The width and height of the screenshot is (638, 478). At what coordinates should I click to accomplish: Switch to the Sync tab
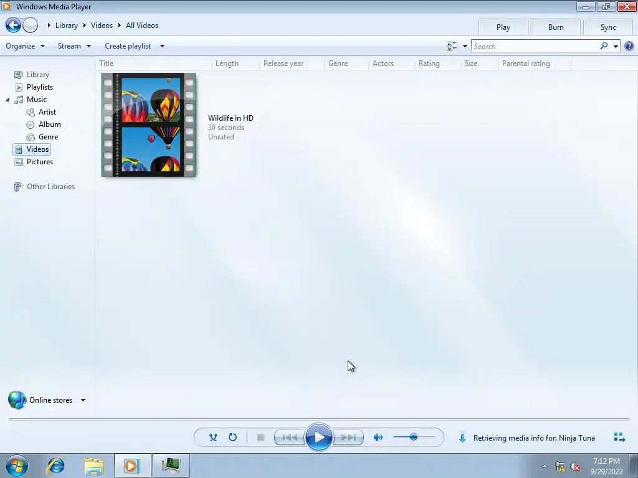pyautogui.click(x=608, y=27)
